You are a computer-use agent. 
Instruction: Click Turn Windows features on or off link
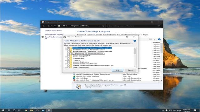click(x=53, y=38)
